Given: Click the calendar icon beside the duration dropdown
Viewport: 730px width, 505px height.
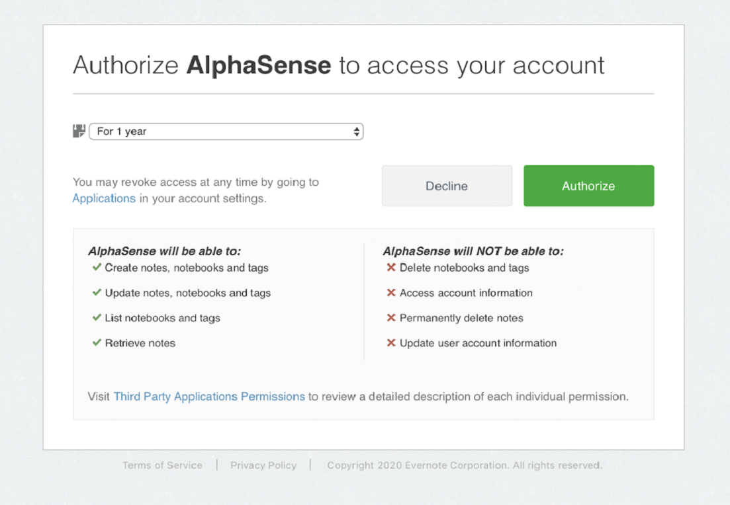Looking at the screenshot, I should (x=79, y=131).
